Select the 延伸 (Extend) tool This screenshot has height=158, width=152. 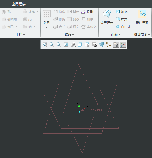(73, 12)
